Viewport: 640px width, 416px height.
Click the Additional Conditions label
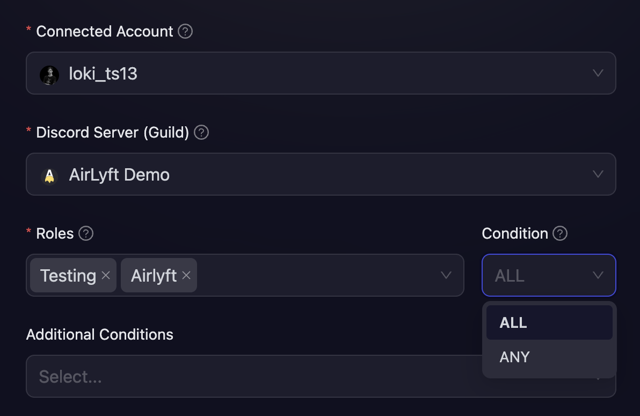pos(99,334)
